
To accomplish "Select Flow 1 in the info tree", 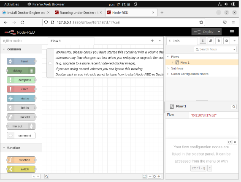I will pos(202,62).
